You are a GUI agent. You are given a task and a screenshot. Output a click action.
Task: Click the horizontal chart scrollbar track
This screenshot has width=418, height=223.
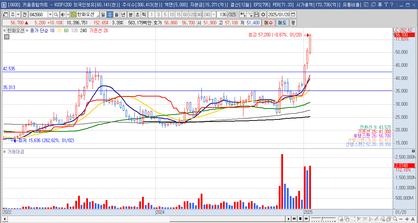[x=146, y=219]
